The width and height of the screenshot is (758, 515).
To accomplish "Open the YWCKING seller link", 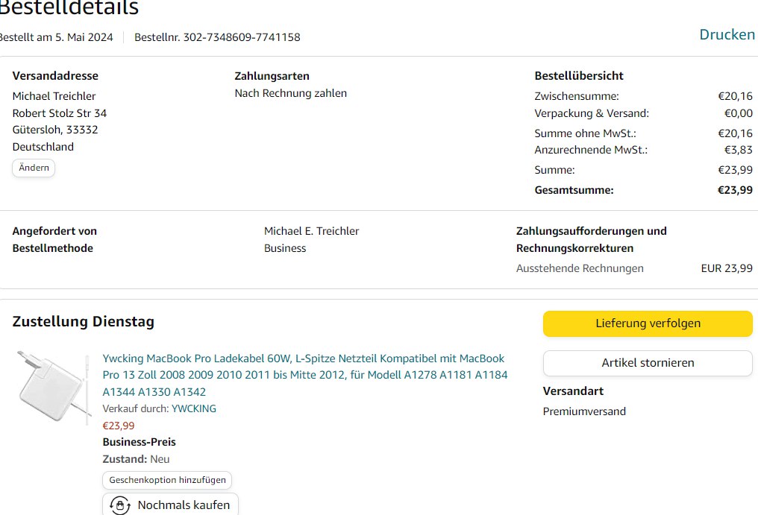I will pyautogui.click(x=194, y=408).
